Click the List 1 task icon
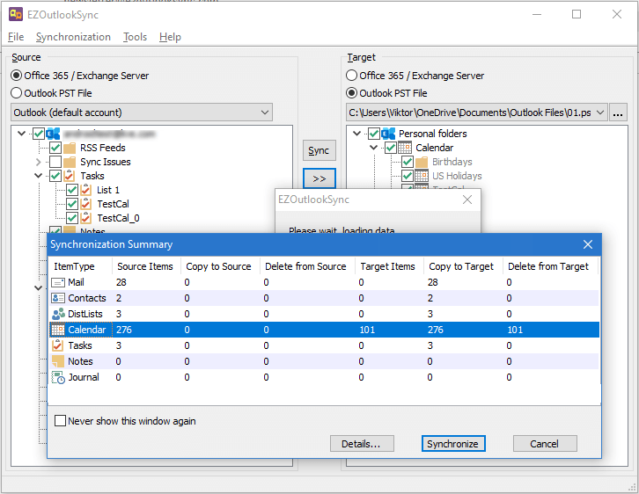 [86, 190]
